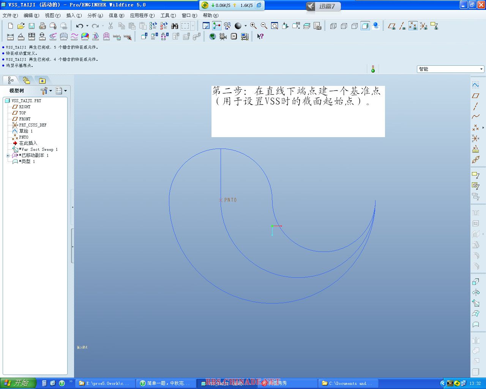Select PNT0 in the model tree

pos(24,137)
